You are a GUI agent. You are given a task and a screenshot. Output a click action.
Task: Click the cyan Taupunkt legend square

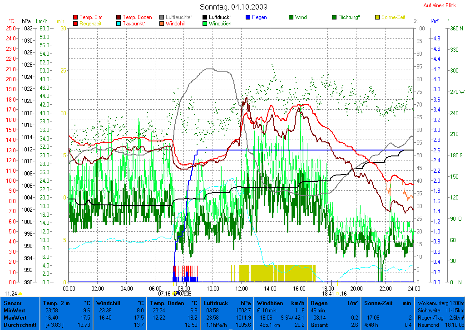[x=119, y=23]
